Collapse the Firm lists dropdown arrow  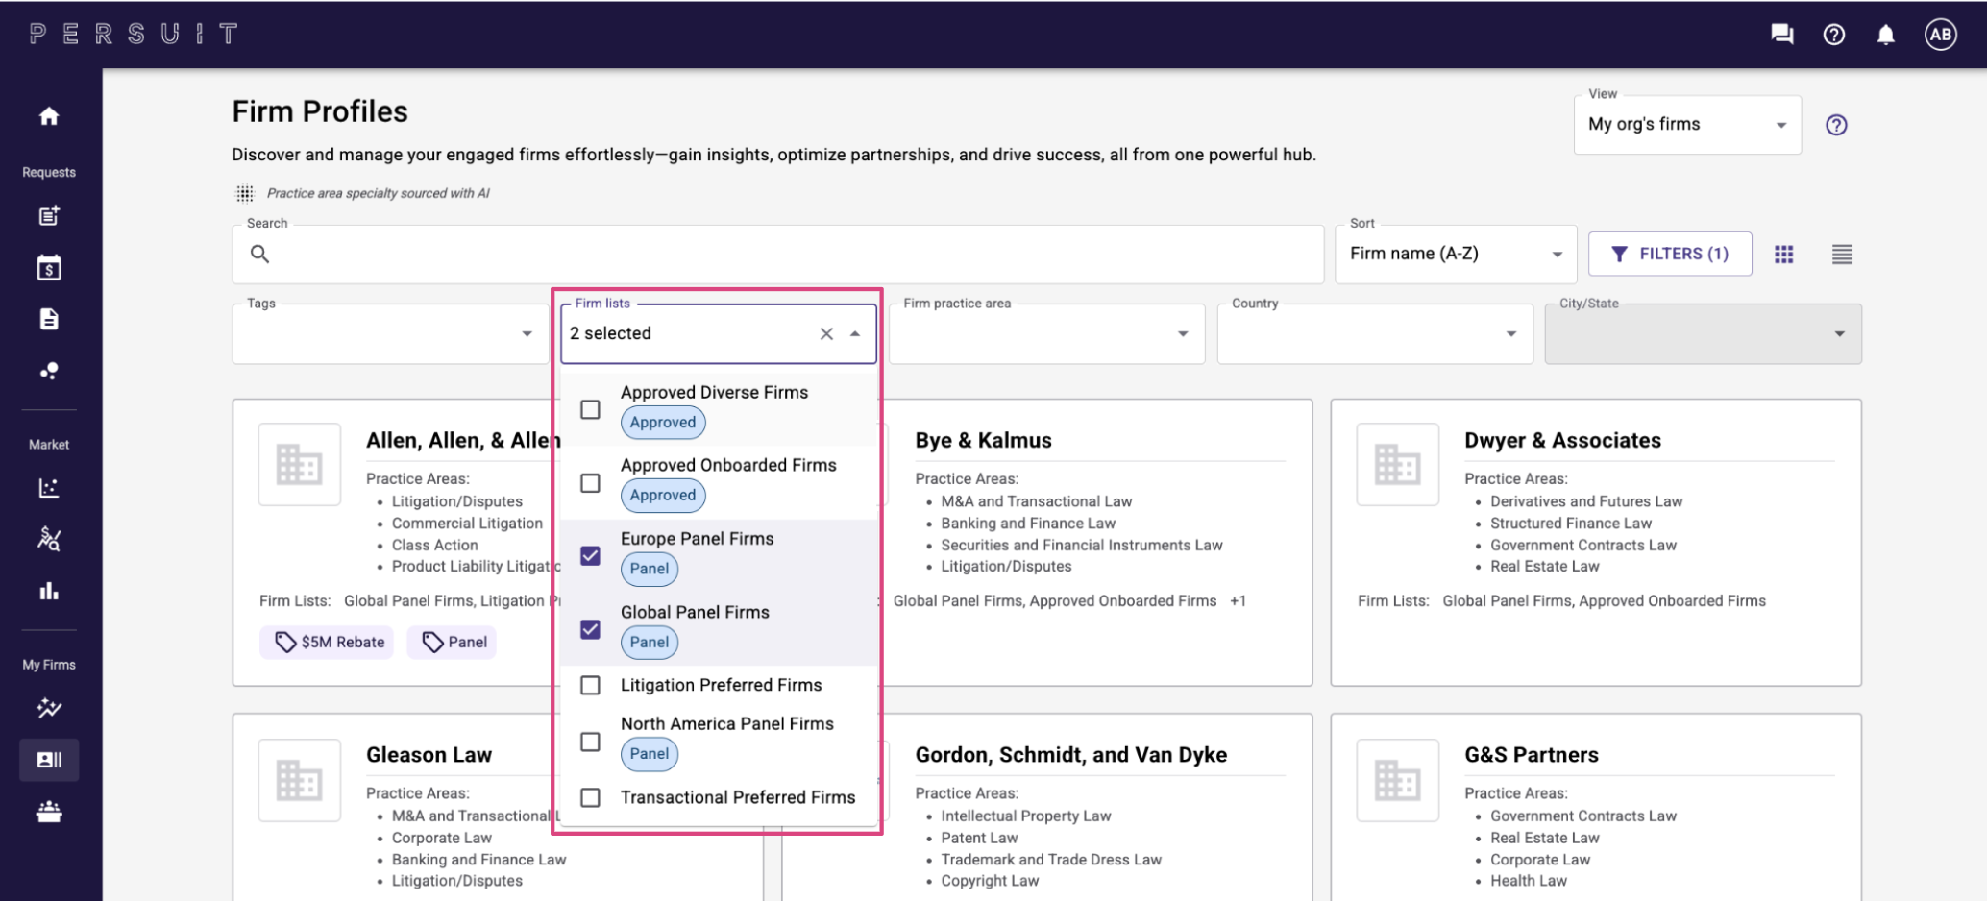click(x=854, y=333)
